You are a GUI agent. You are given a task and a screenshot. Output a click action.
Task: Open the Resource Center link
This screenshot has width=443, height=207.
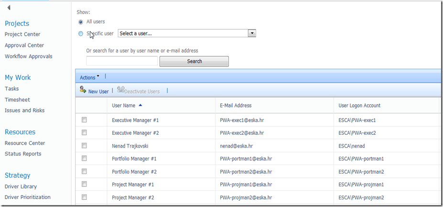tap(25, 143)
